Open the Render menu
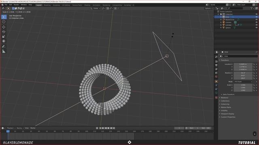Image resolution: width=259 pixels, height=145 pixels. pos(16,5)
